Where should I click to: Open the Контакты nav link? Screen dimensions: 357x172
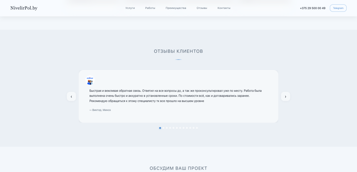click(x=224, y=8)
